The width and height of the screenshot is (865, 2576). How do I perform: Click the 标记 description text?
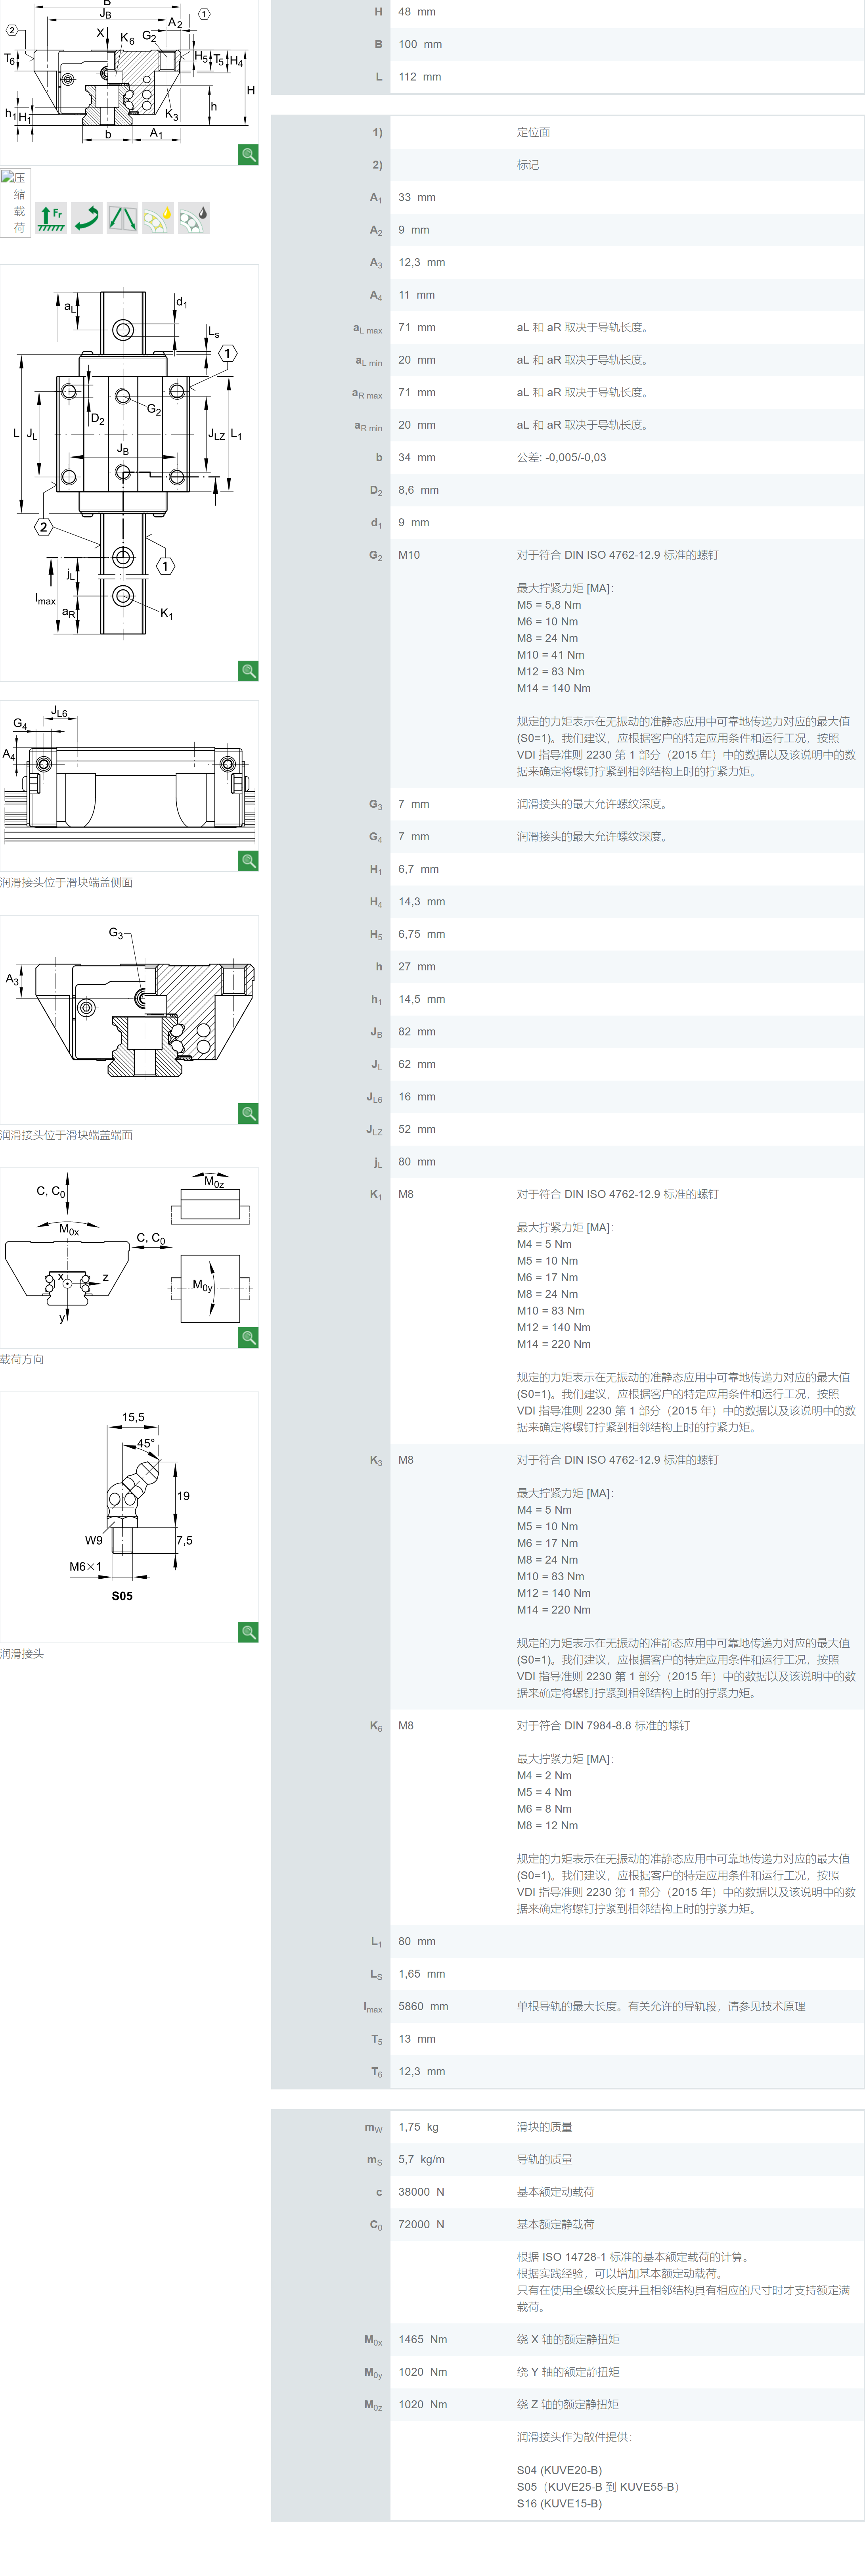coord(528,165)
